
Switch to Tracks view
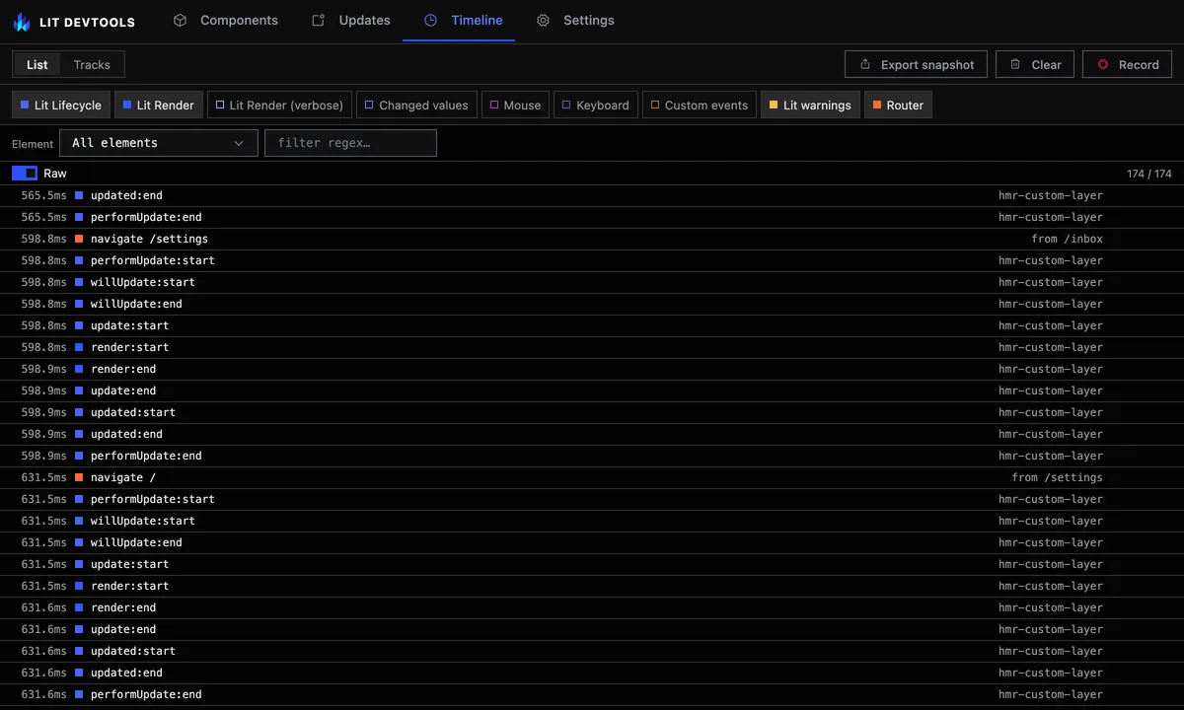(x=92, y=65)
